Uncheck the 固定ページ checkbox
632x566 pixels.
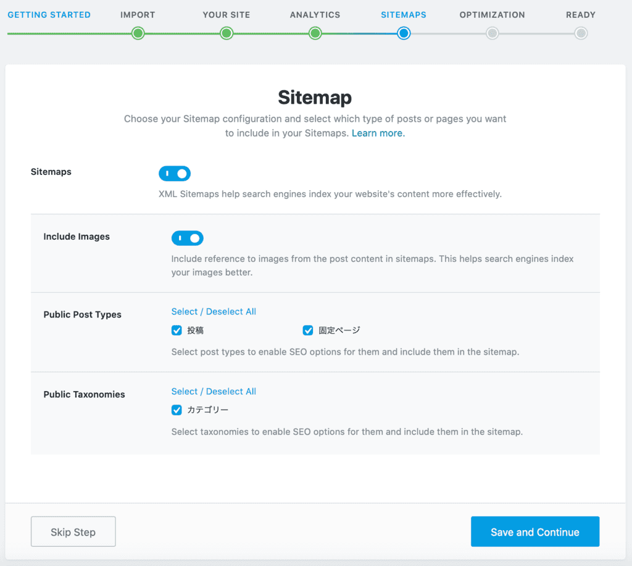coord(308,331)
